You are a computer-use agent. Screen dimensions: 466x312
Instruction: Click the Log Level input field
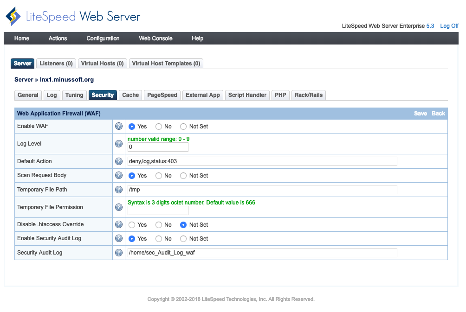[x=158, y=147]
